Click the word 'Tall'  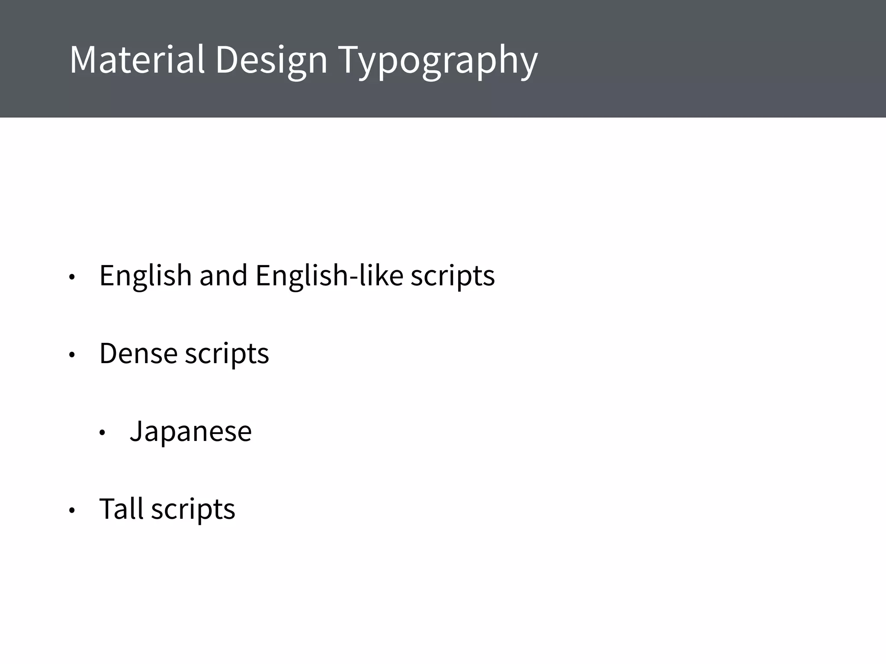tap(121, 508)
